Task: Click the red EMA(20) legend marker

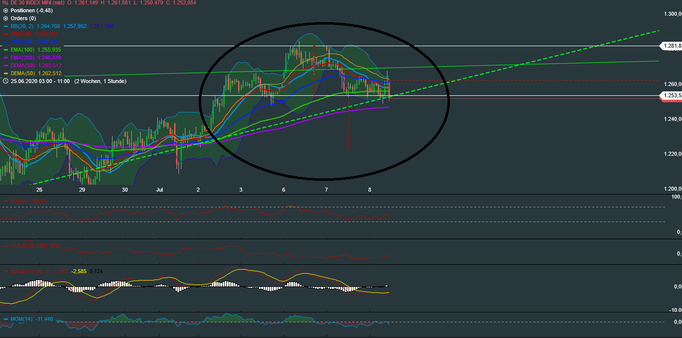Action: (x=5, y=34)
